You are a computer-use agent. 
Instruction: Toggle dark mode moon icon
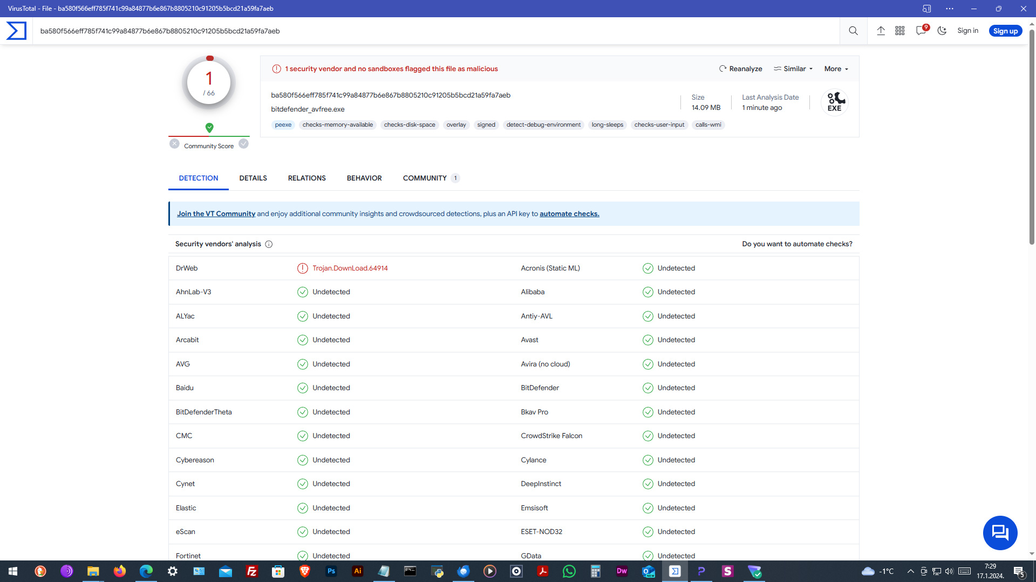pos(942,31)
